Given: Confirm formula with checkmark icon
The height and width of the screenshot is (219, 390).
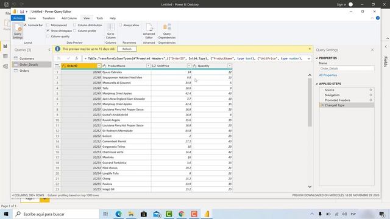Looking at the screenshot, I should coord(68,58).
